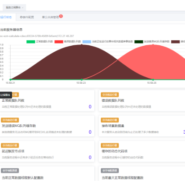
Task: Click the orange tag above 接收场景数据量
Action: [110, 120]
